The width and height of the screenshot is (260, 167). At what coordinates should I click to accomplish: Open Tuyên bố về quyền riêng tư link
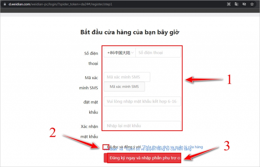click(x=158, y=149)
